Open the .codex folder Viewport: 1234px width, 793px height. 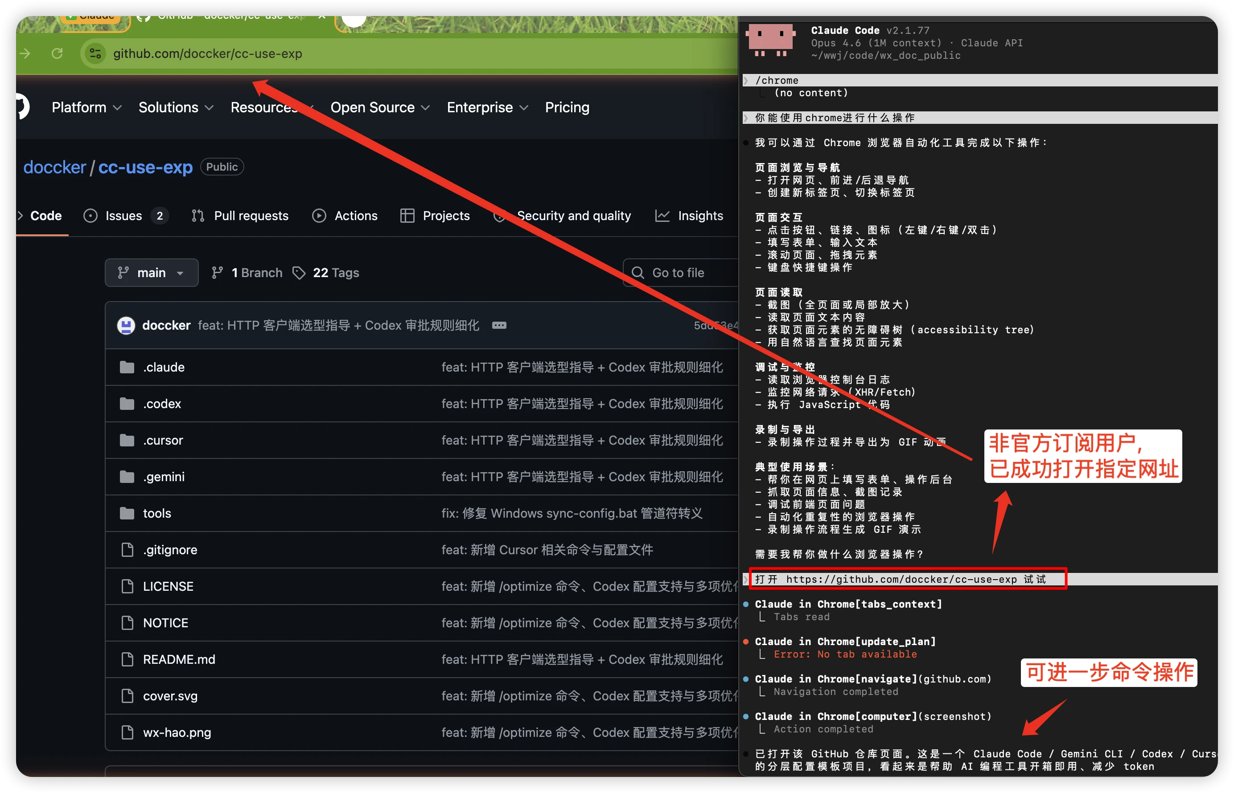(x=162, y=404)
